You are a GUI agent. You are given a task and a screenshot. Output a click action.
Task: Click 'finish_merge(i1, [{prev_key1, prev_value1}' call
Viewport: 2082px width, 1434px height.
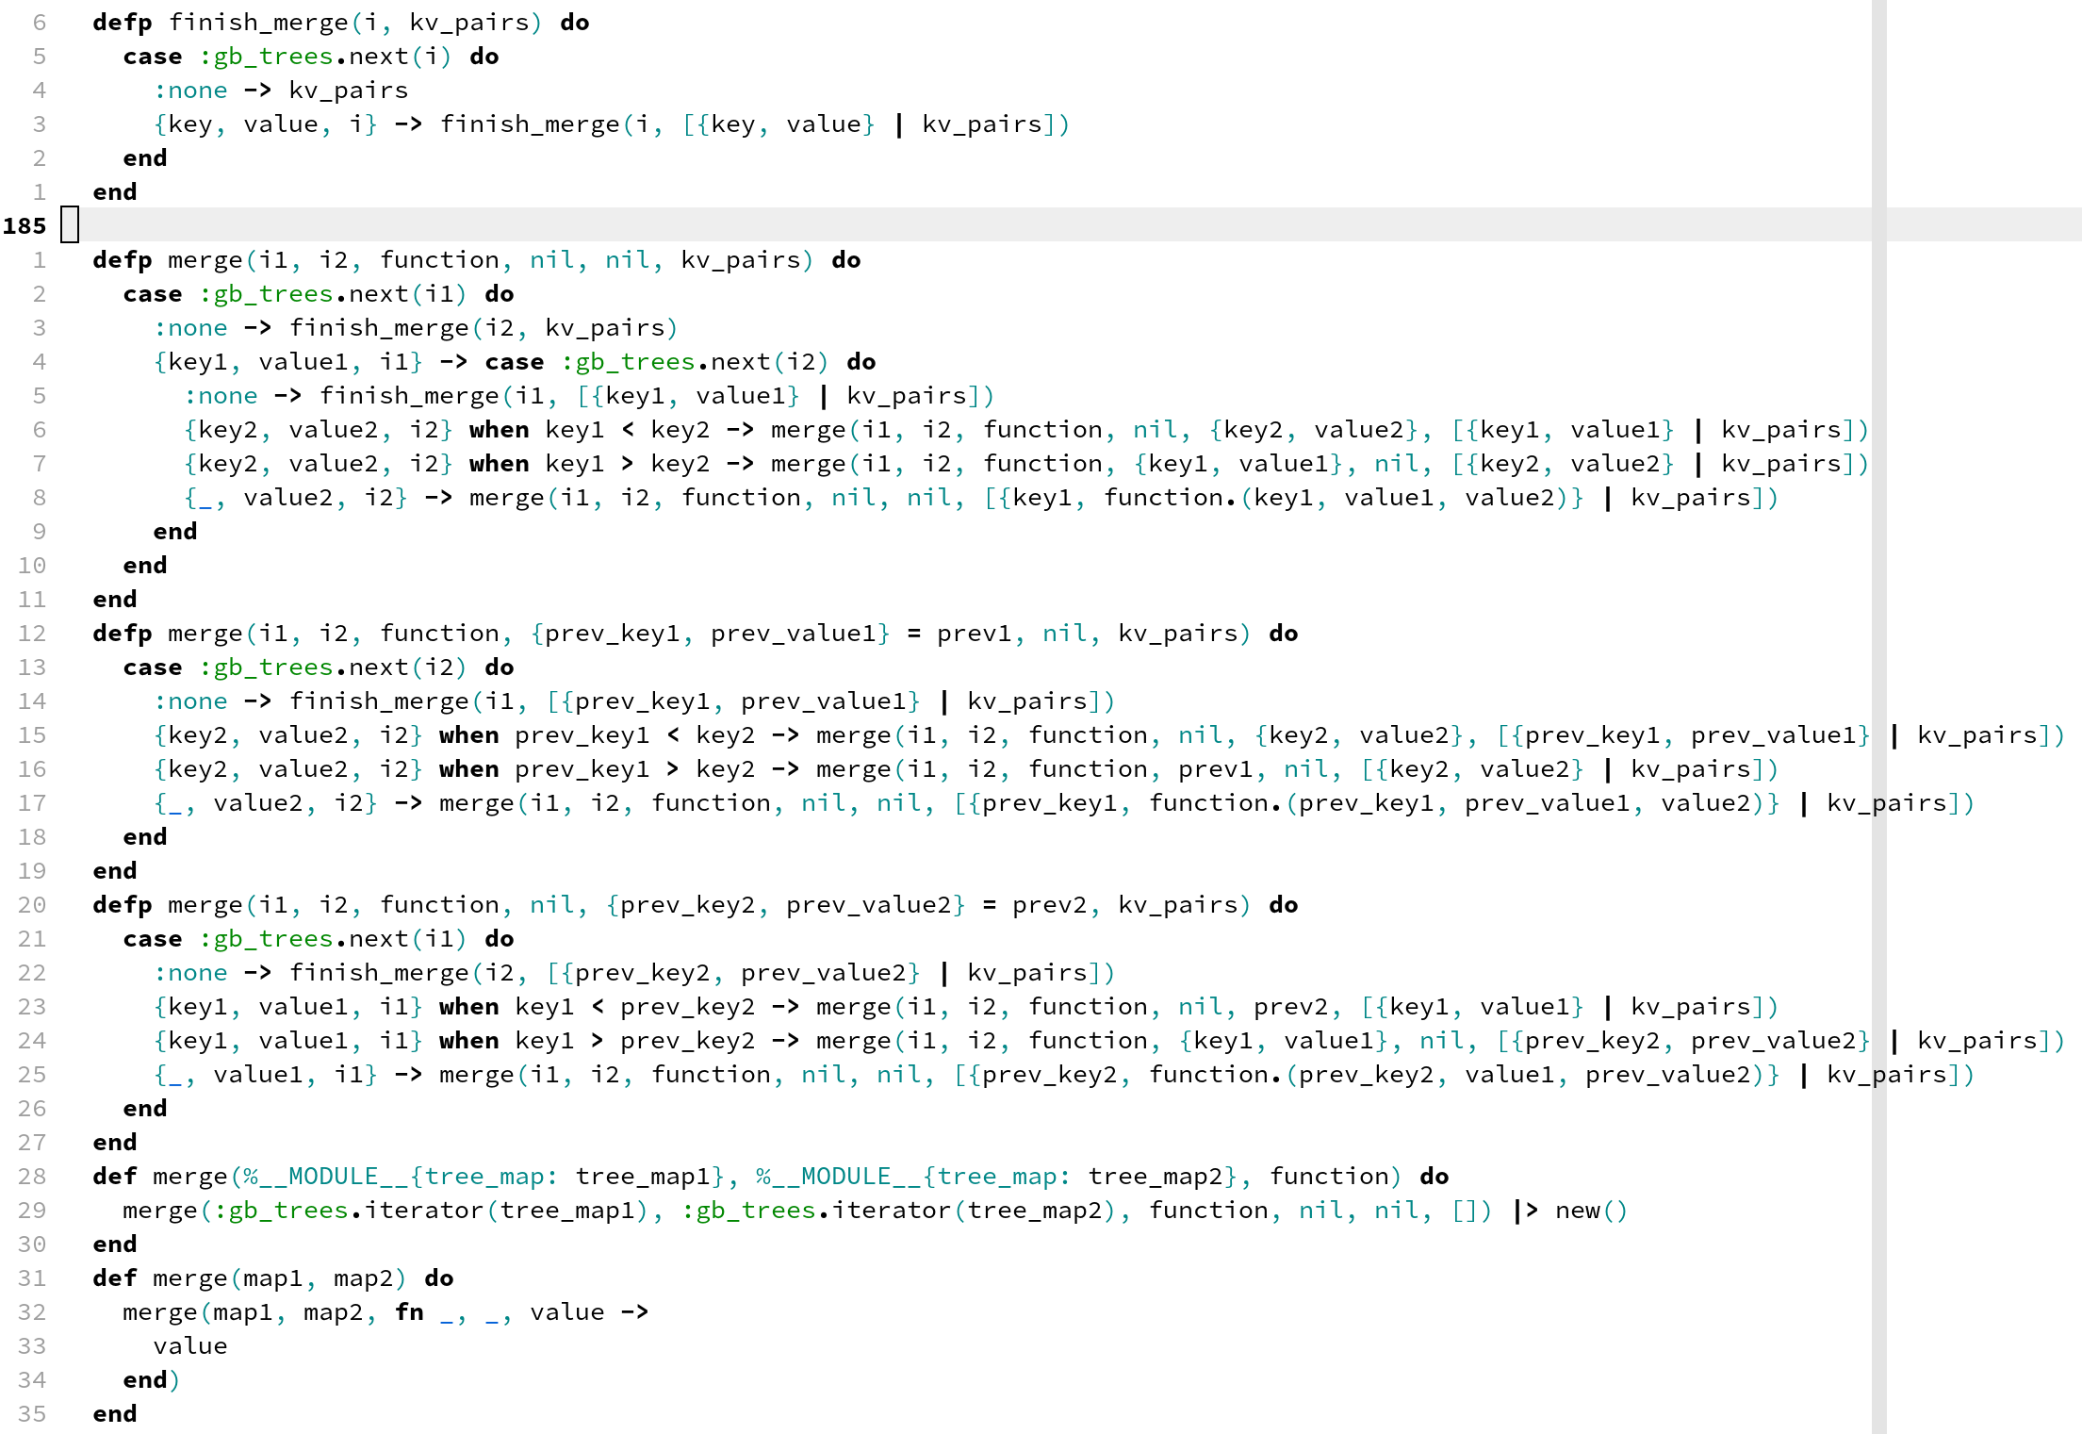tap(605, 701)
